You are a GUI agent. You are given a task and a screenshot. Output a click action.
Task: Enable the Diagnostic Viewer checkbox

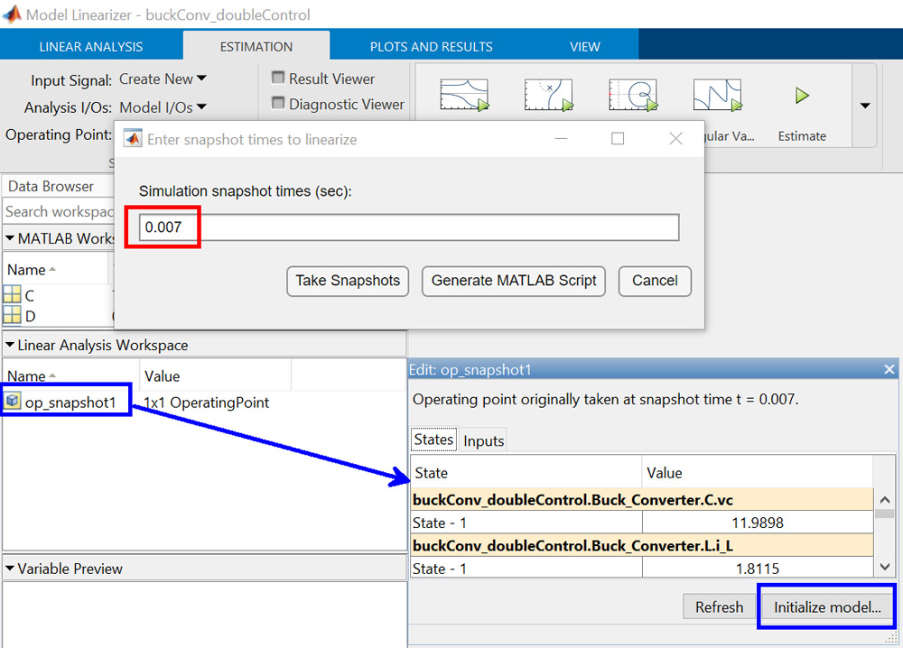pos(277,104)
